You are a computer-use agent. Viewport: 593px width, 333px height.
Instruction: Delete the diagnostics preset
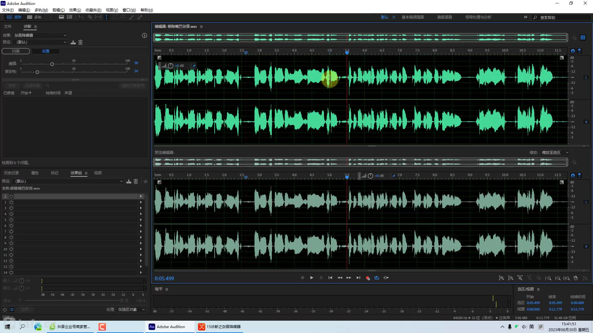[x=80, y=42]
